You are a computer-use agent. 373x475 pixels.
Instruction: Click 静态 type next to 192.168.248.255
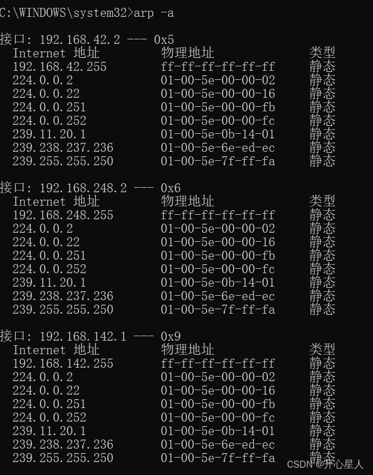tap(322, 215)
